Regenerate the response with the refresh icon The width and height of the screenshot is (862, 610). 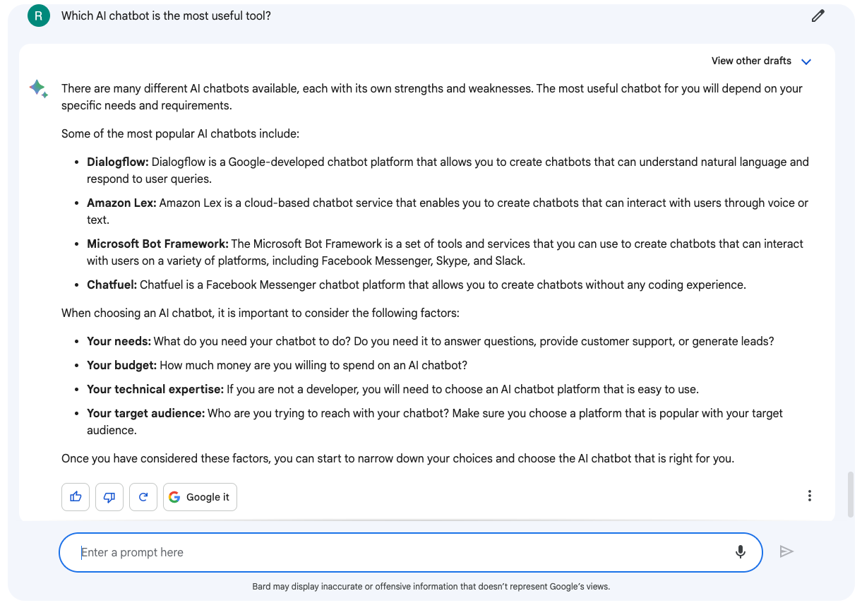(x=143, y=497)
